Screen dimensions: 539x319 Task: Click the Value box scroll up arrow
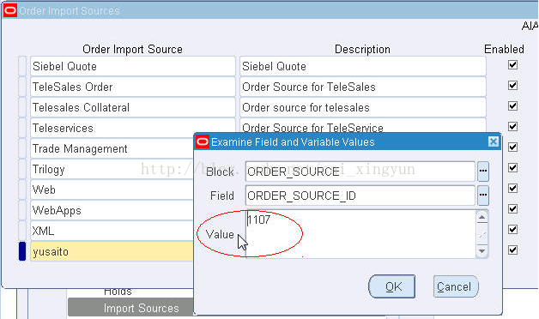[x=482, y=217]
